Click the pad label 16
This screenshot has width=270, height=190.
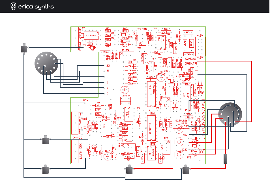pos(108,71)
